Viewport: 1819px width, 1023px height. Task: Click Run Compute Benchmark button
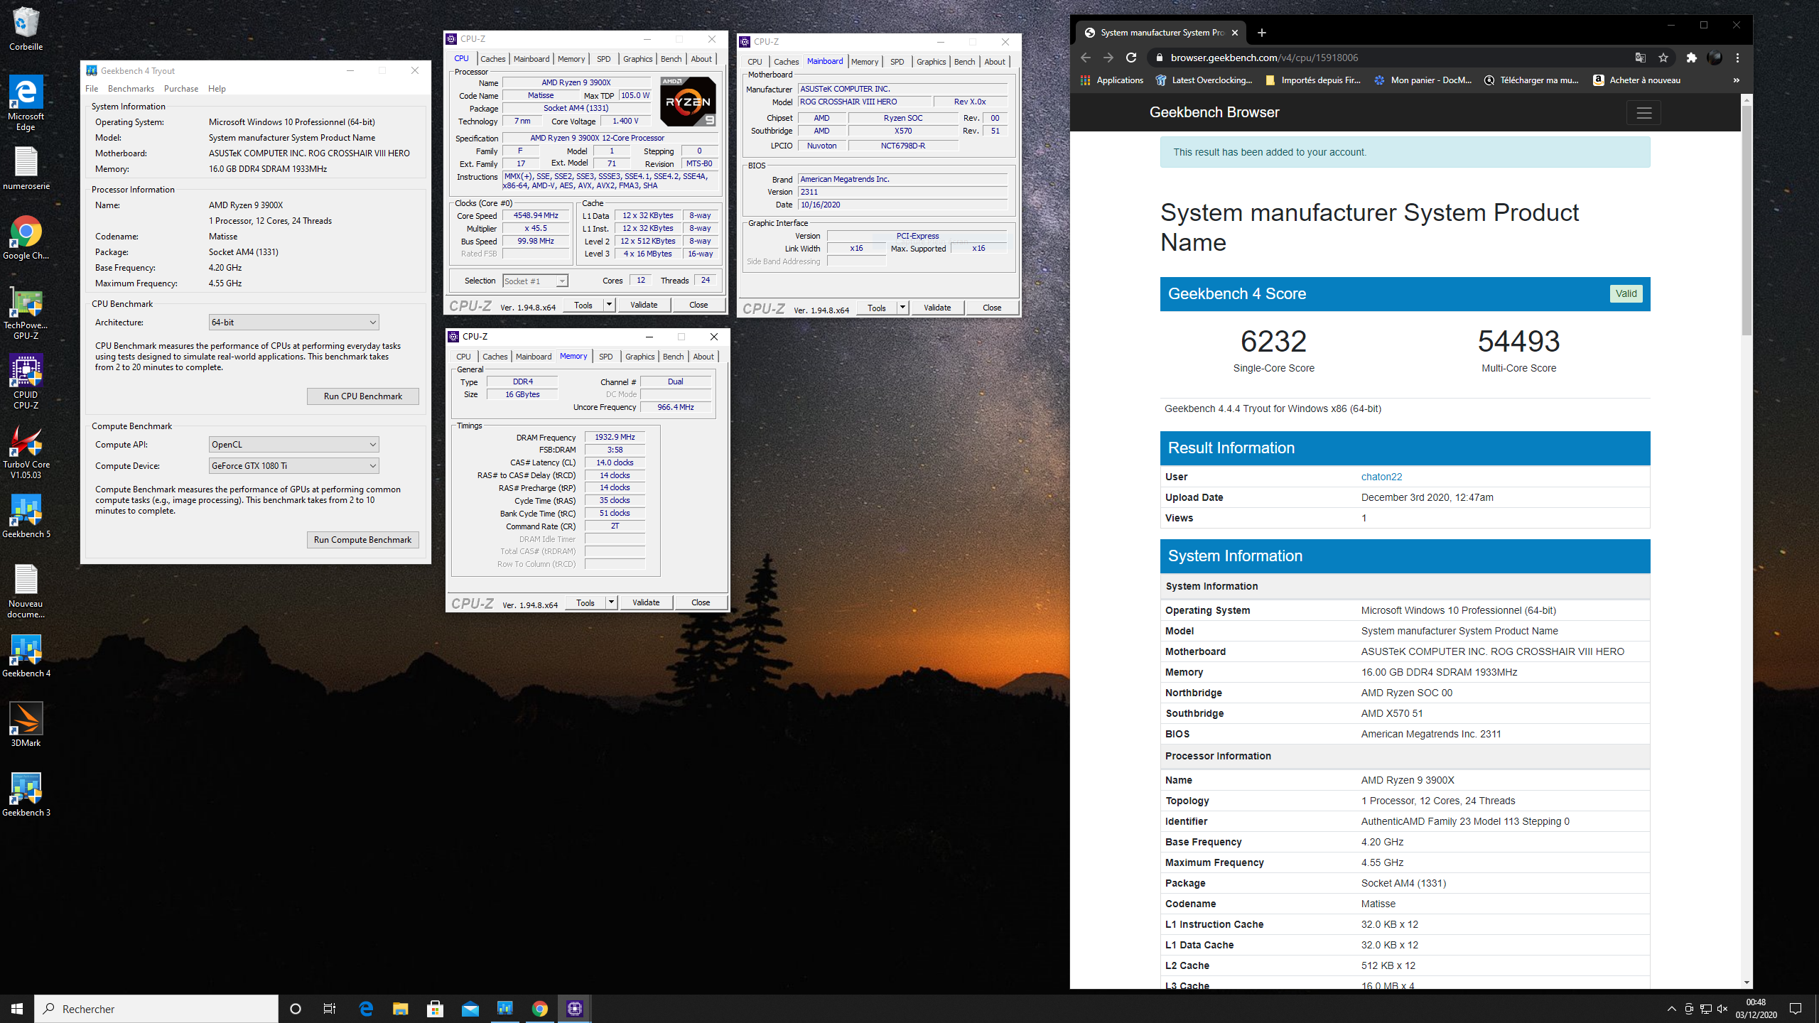click(x=363, y=540)
